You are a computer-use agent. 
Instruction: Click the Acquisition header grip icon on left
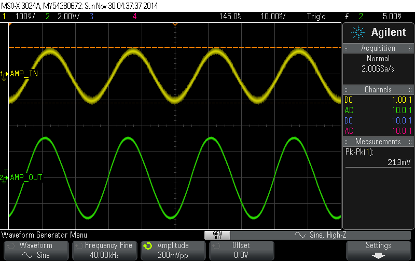[346, 48]
